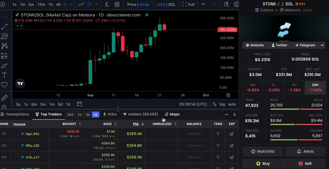Click the TradingView logo on chart
Viewport: 329px width, 169px height.
[x=20, y=84]
